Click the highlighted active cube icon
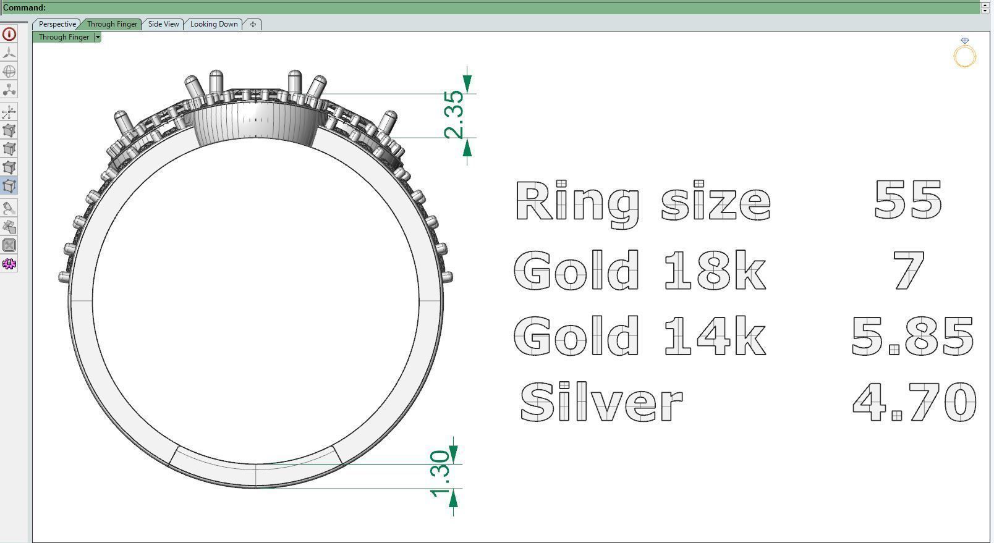 coord(9,186)
